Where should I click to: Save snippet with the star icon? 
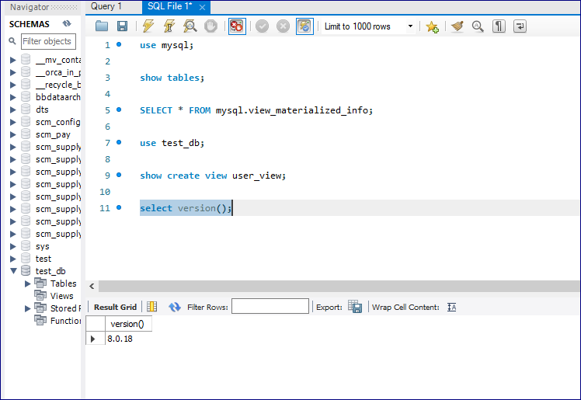[432, 26]
